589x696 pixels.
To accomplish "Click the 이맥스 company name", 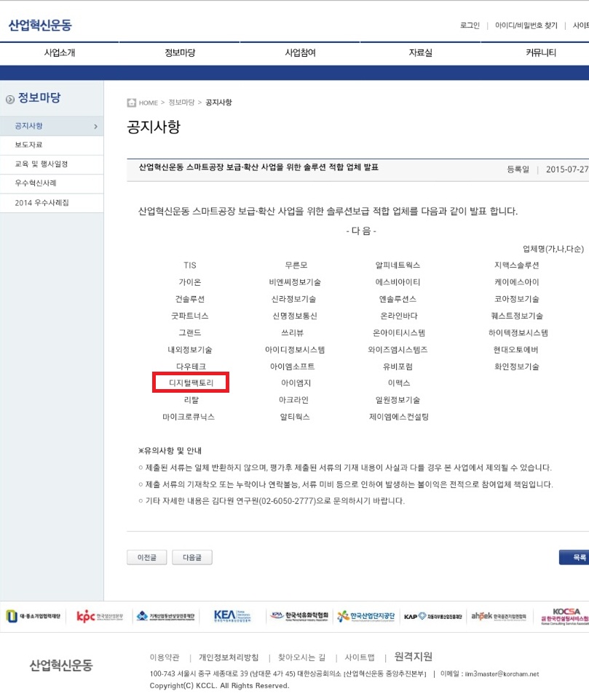I will pos(399,383).
